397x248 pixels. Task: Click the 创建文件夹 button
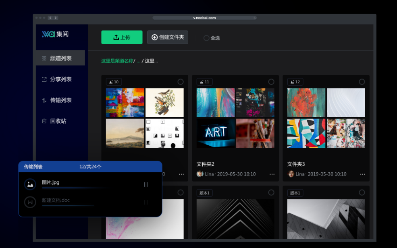click(x=168, y=37)
